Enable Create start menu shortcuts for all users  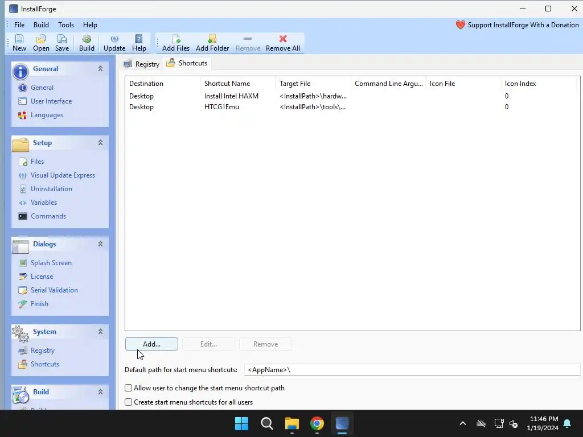pos(128,402)
